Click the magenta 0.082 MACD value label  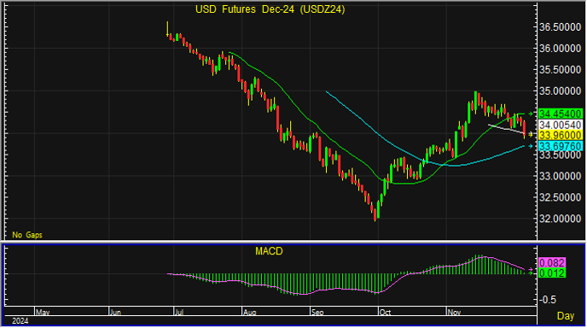point(552,263)
